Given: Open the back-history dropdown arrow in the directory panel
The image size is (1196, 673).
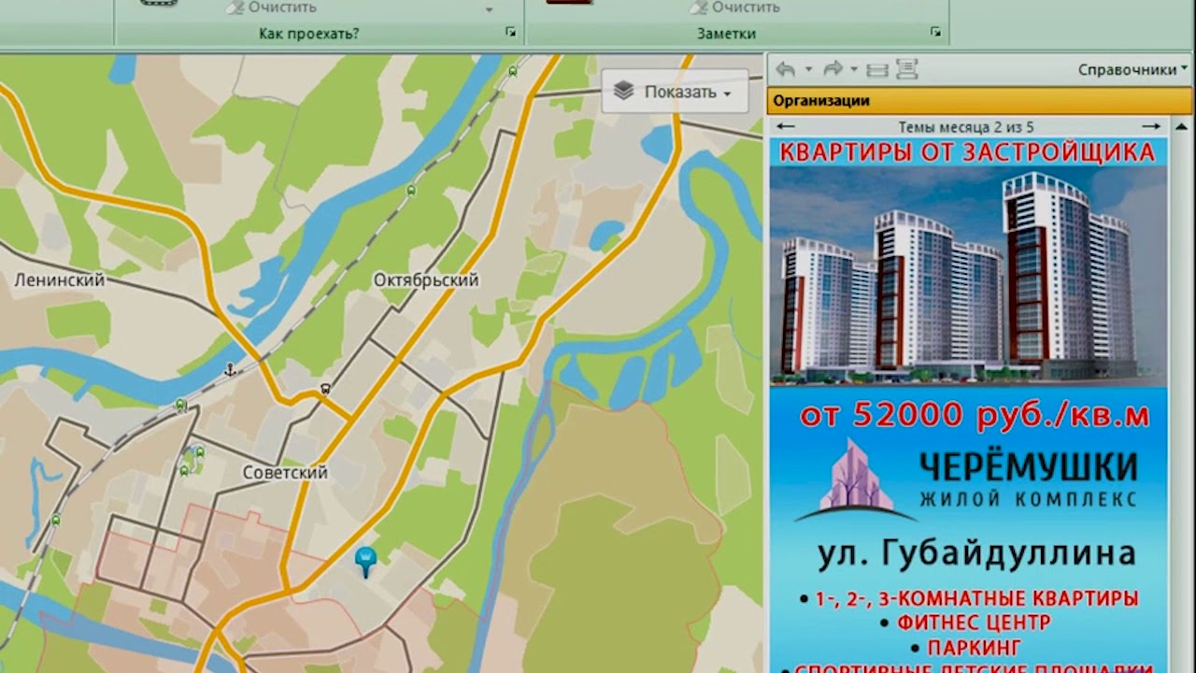Looking at the screenshot, I should click(x=809, y=69).
